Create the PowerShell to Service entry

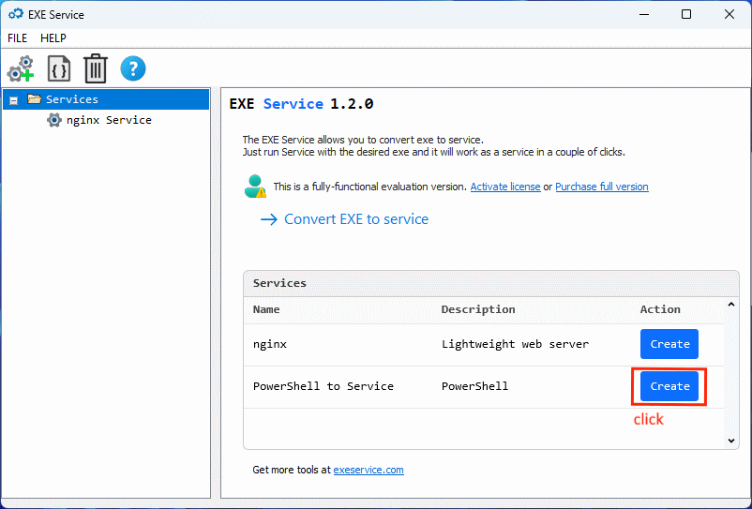[x=669, y=386]
